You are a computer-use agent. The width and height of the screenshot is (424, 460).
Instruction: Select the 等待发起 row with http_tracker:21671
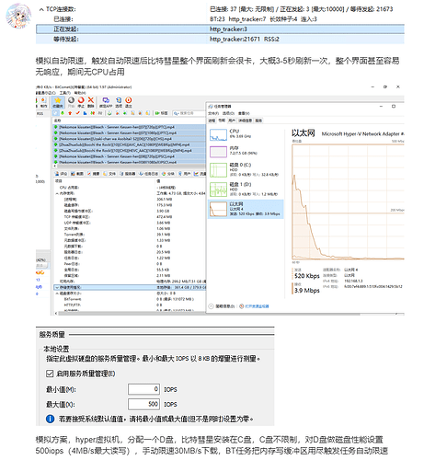tap(220, 39)
